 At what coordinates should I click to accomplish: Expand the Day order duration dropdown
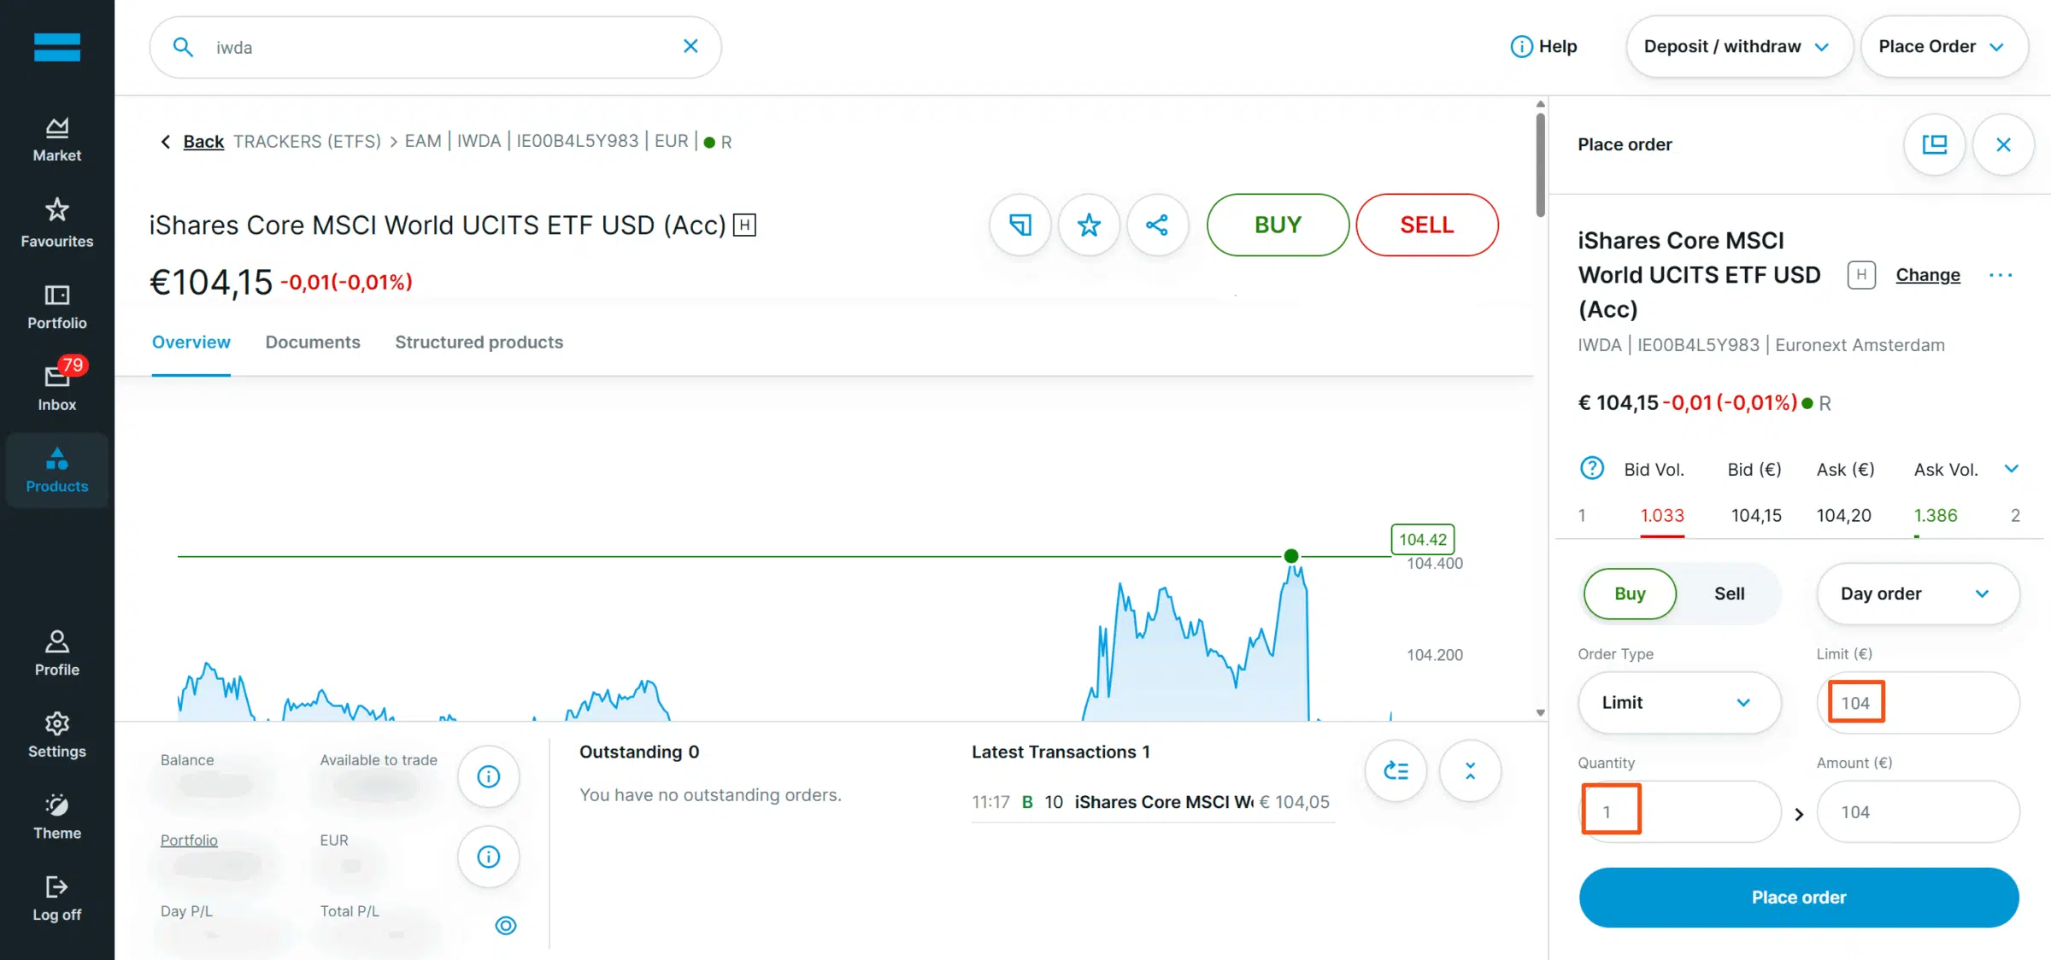pyautogui.click(x=1918, y=594)
